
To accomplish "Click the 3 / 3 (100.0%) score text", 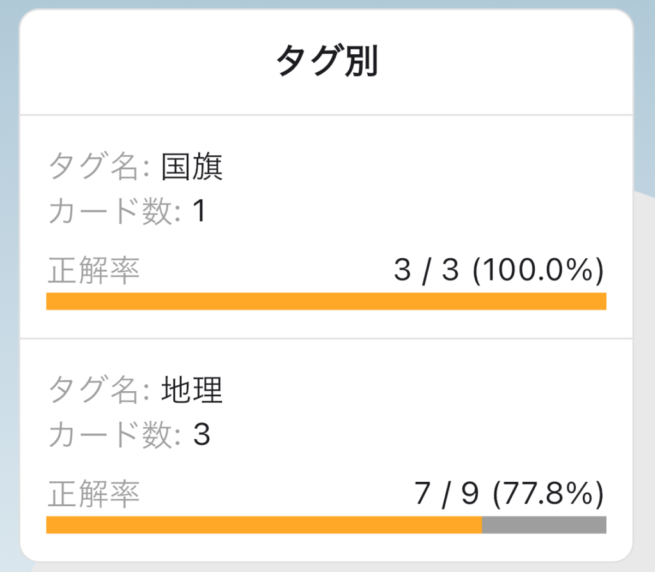I will tap(499, 270).
